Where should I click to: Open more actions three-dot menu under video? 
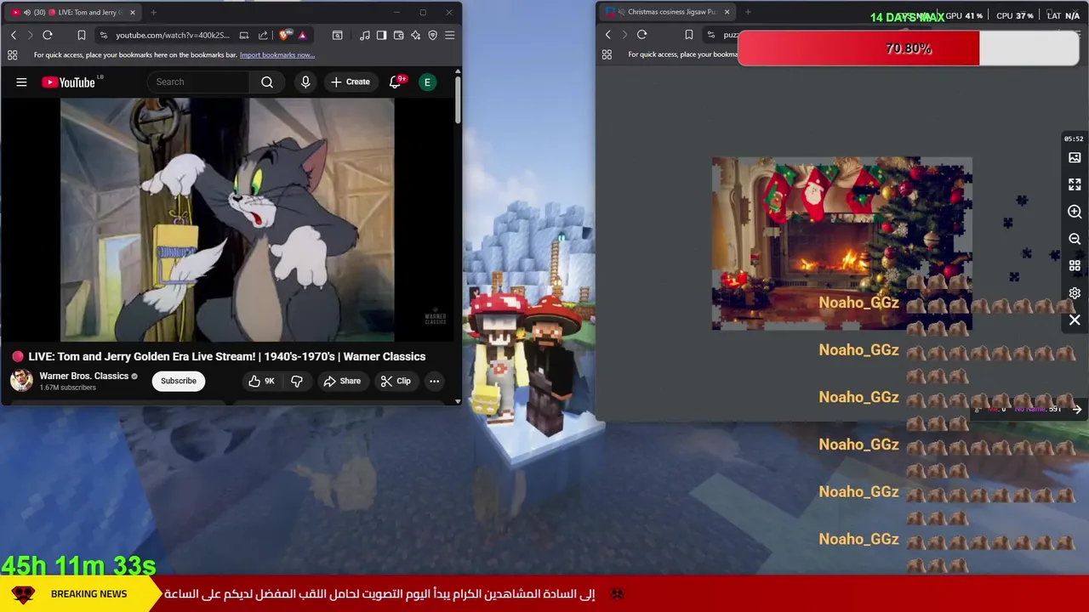point(434,381)
